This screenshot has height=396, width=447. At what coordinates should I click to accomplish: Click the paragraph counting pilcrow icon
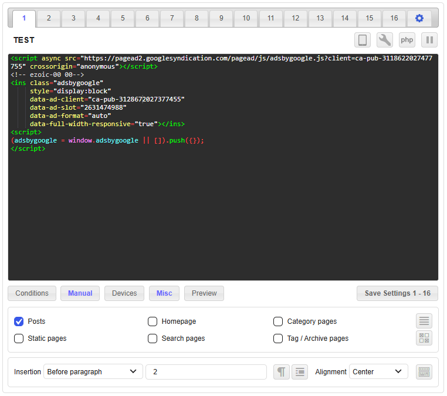(x=282, y=372)
